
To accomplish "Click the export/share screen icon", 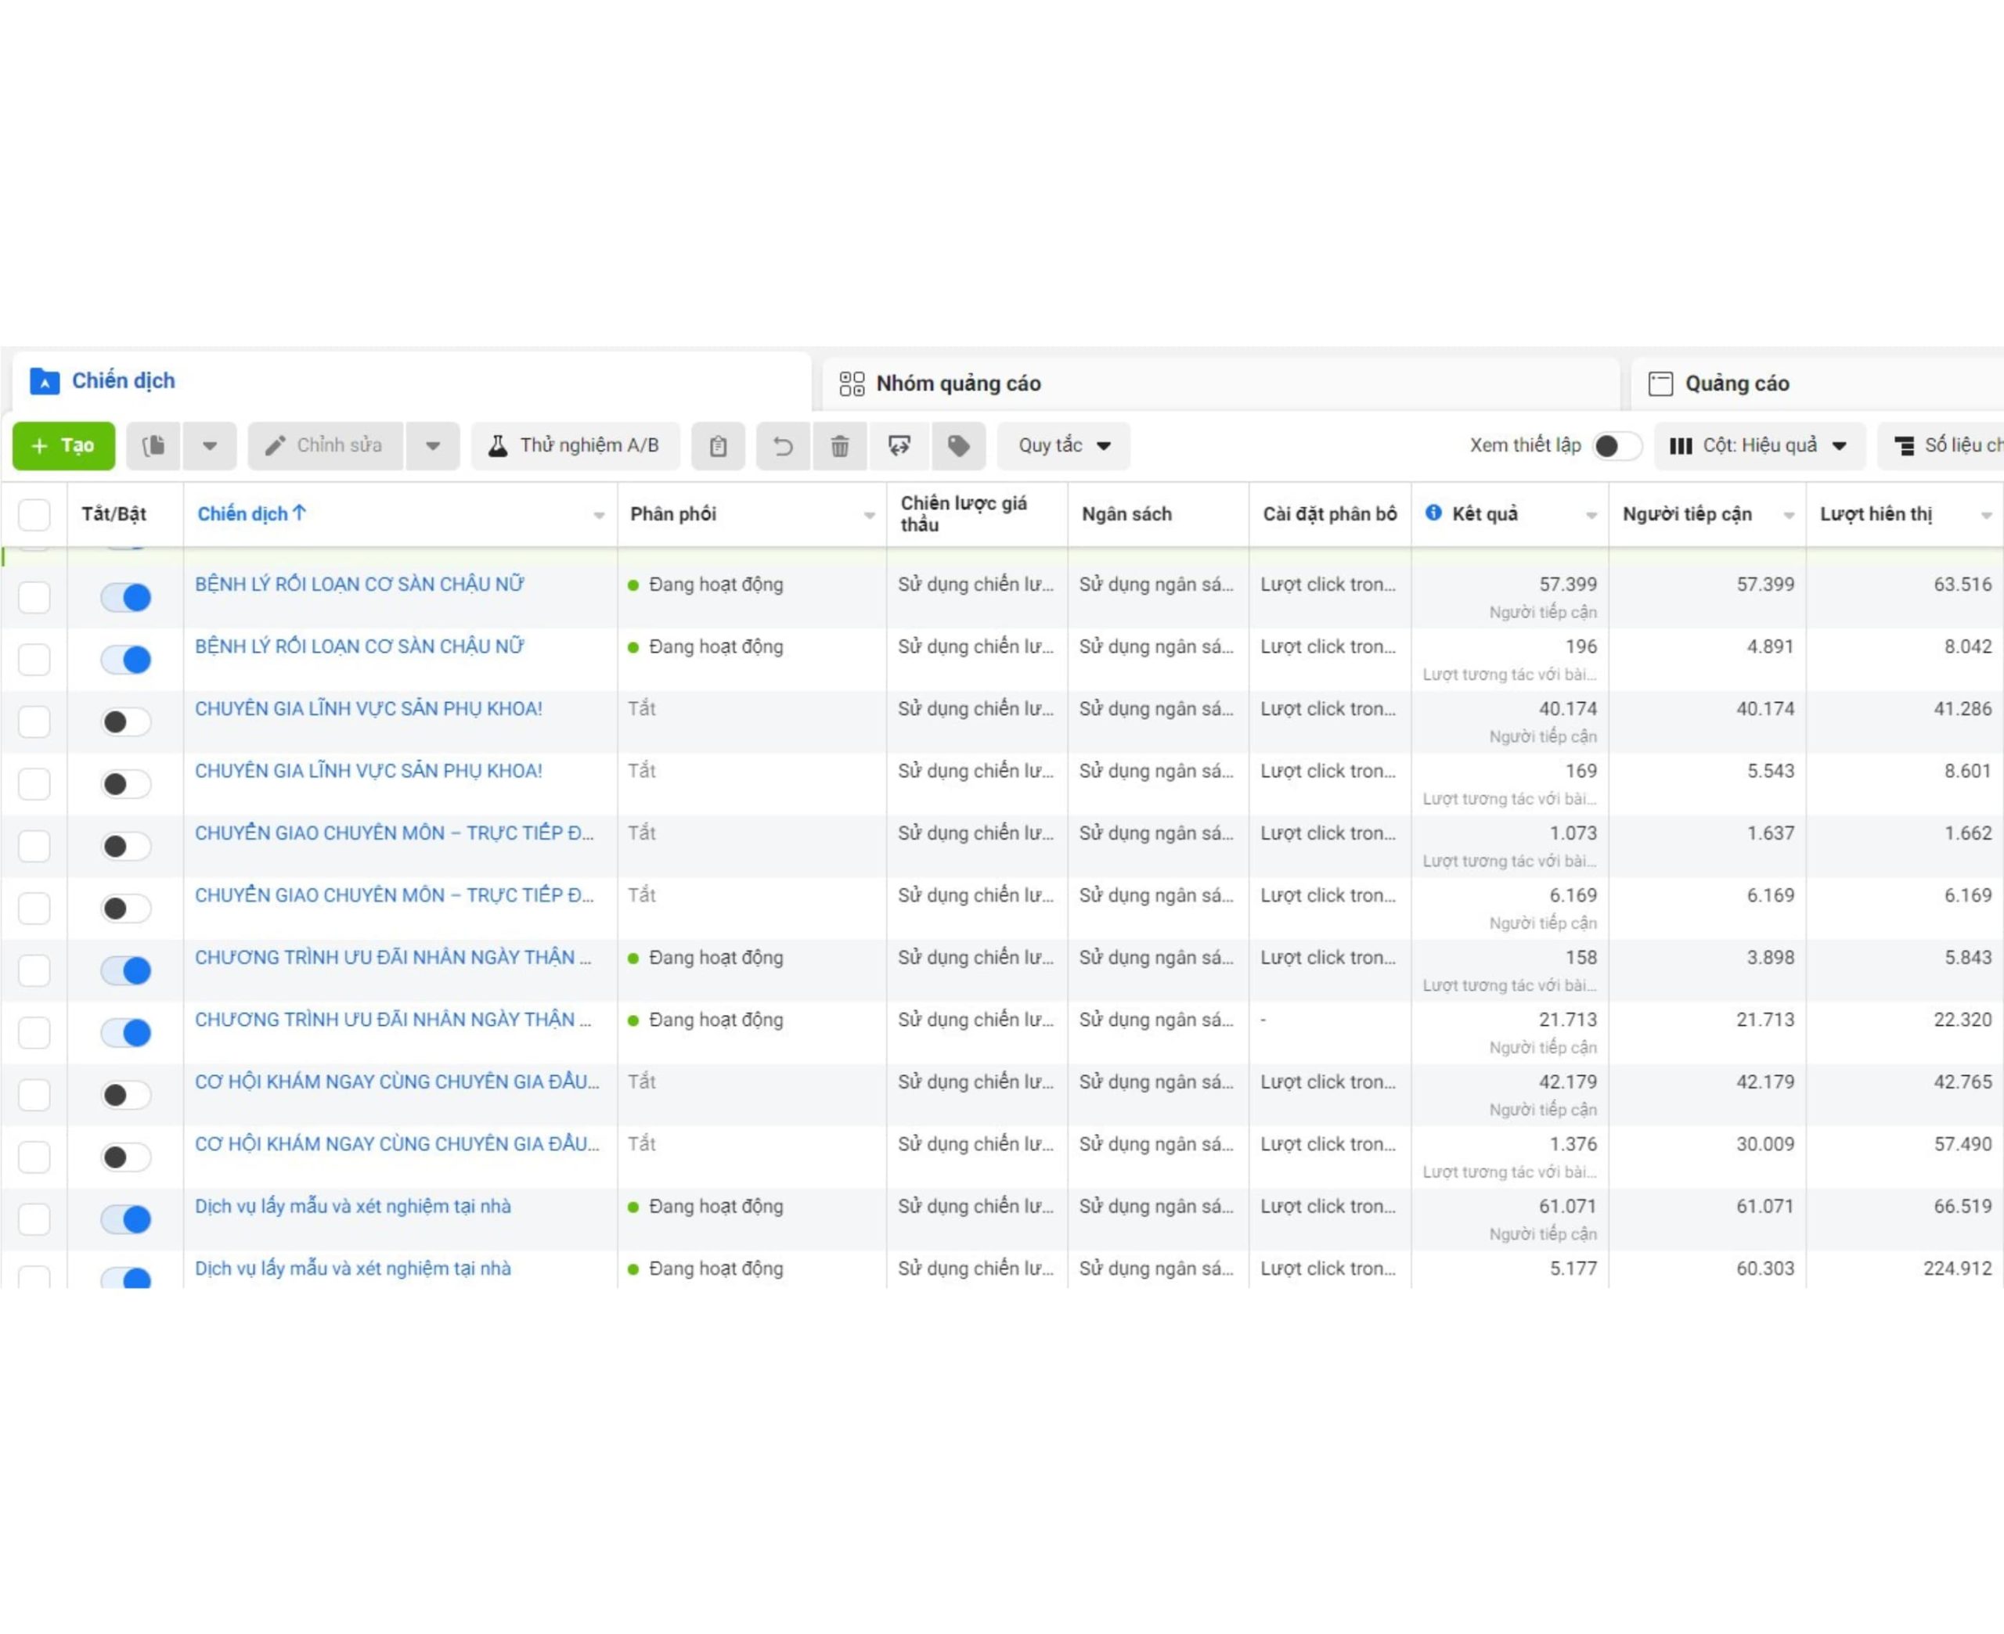I will click(x=899, y=445).
